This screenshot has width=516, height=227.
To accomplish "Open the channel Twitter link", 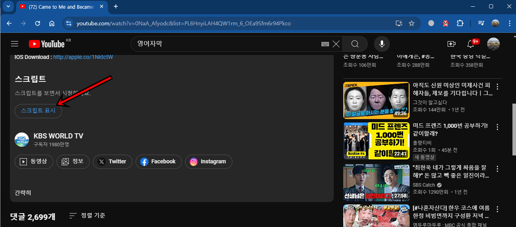I will [113, 161].
